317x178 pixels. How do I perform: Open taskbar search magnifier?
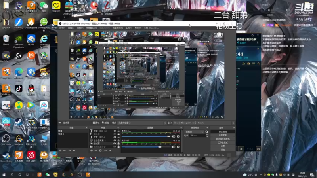tap(12, 174)
